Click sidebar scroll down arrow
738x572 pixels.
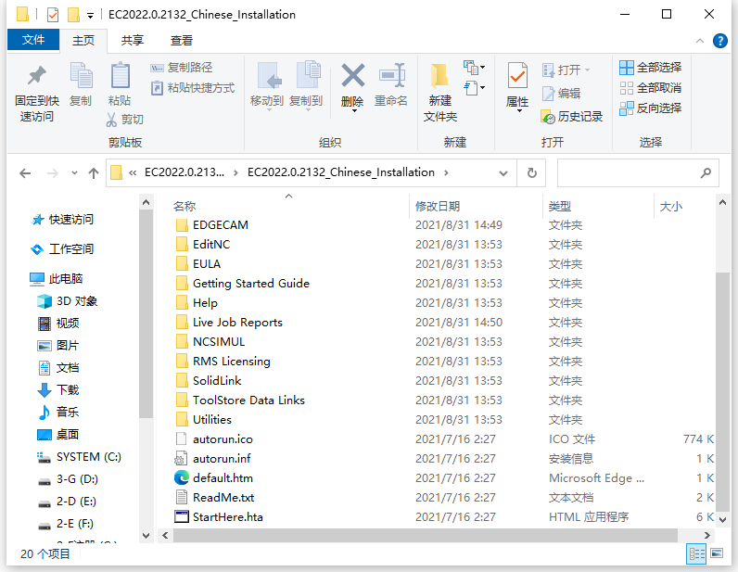[x=146, y=536]
